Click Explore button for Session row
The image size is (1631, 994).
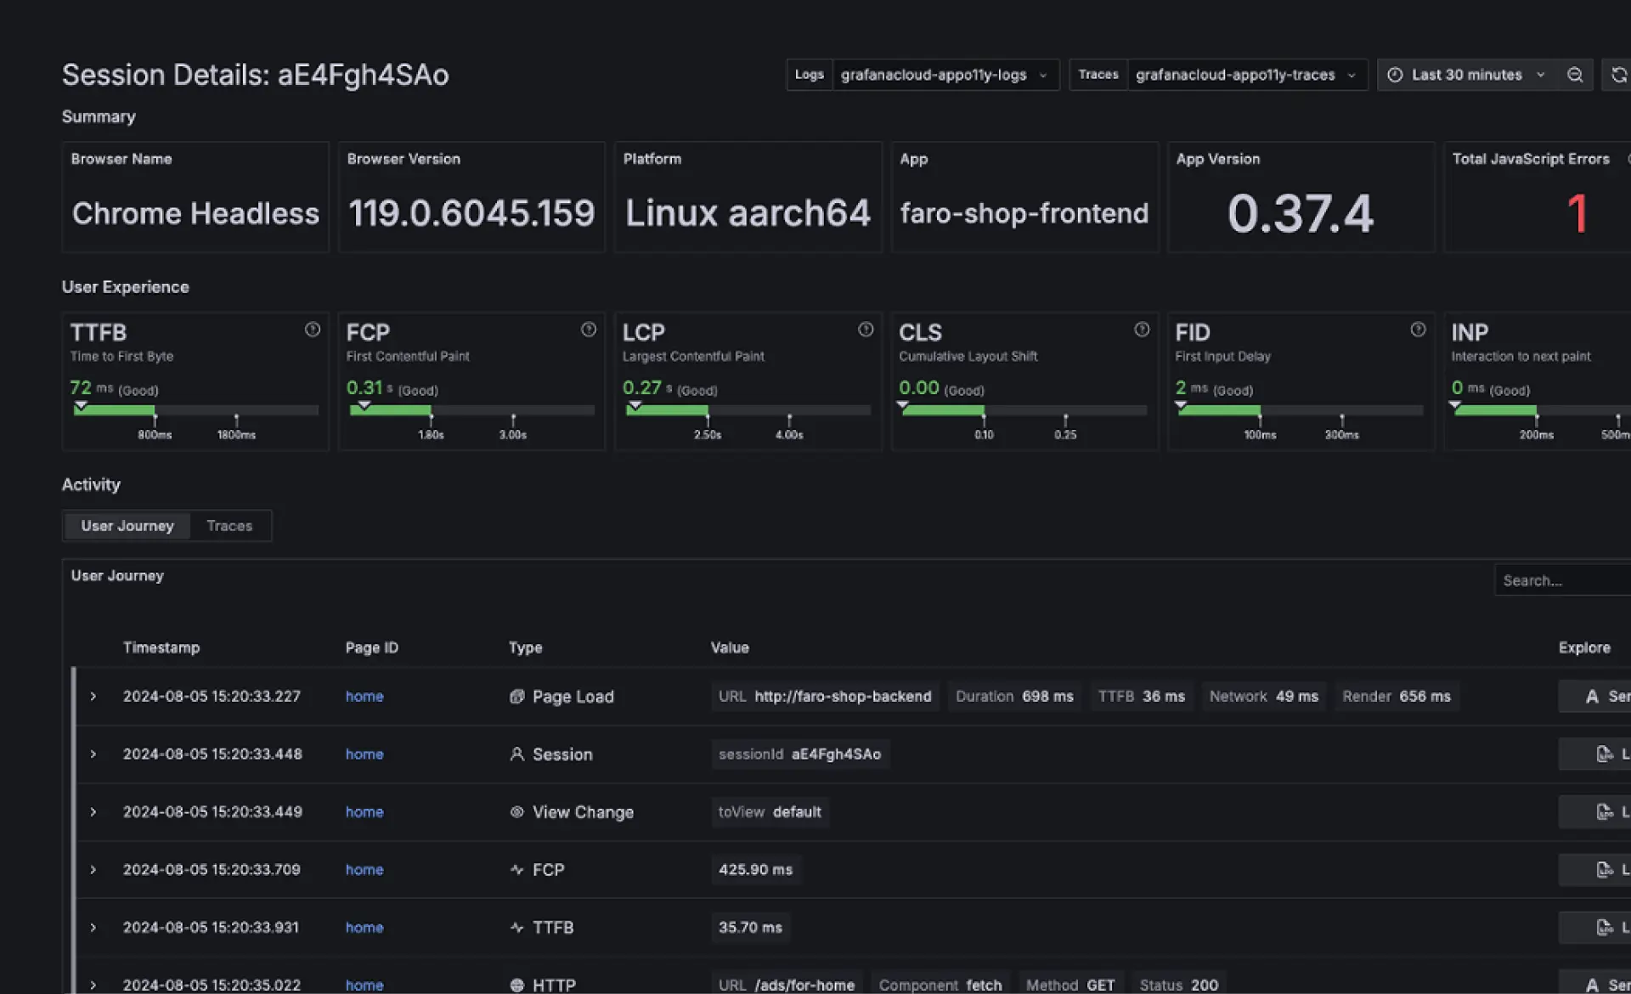[1594, 754]
